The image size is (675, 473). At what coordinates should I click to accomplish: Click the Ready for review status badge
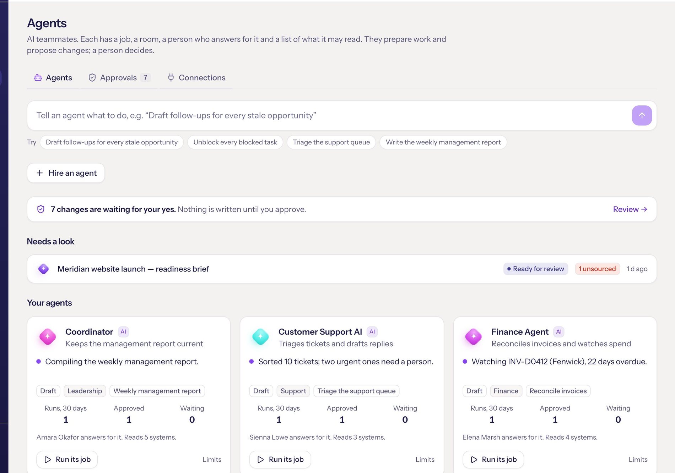536,269
